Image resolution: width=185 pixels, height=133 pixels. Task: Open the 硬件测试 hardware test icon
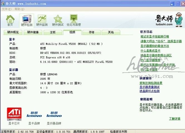click(x=58, y=21)
